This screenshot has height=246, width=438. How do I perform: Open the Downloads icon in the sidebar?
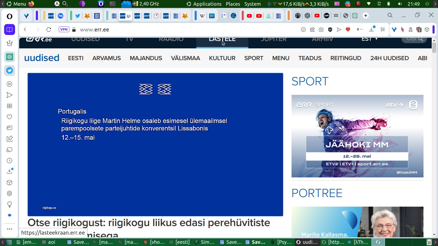coord(10,171)
